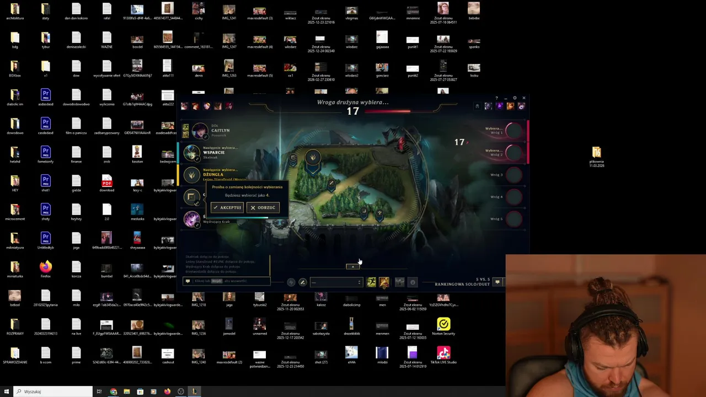Expand the champion grid arrow tab
The width and height of the screenshot is (706, 397).
(x=353, y=266)
